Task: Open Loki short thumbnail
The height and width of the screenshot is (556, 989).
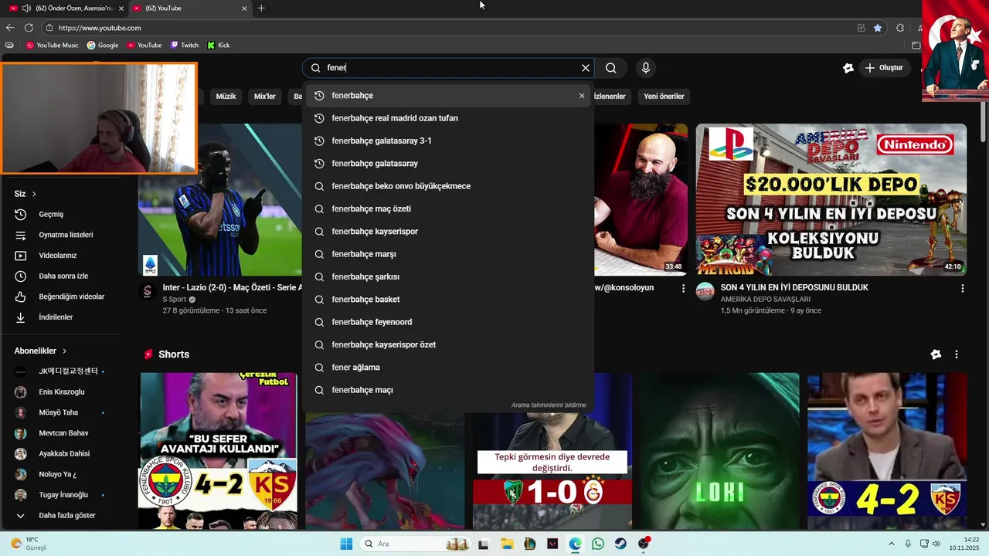Action: pyautogui.click(x=719, y=450)
